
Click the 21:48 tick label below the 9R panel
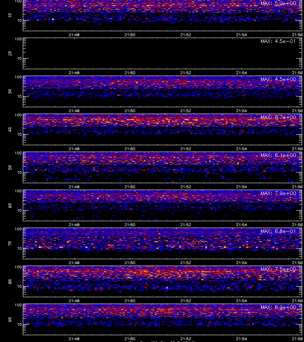coord(74,339)
